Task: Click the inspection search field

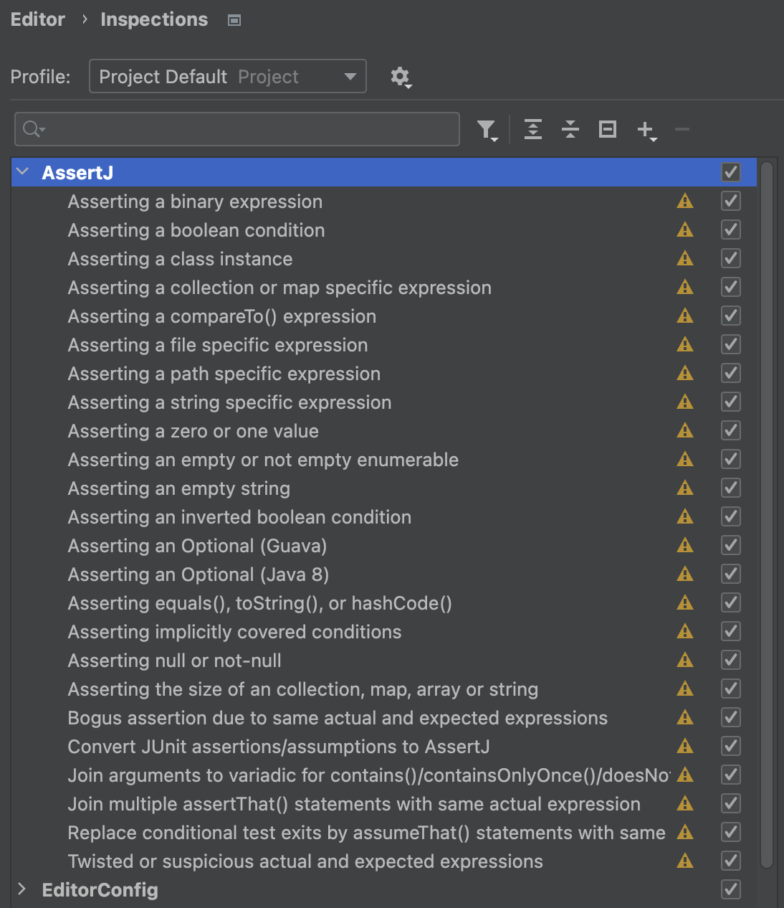Action: [x=244, y=129]
